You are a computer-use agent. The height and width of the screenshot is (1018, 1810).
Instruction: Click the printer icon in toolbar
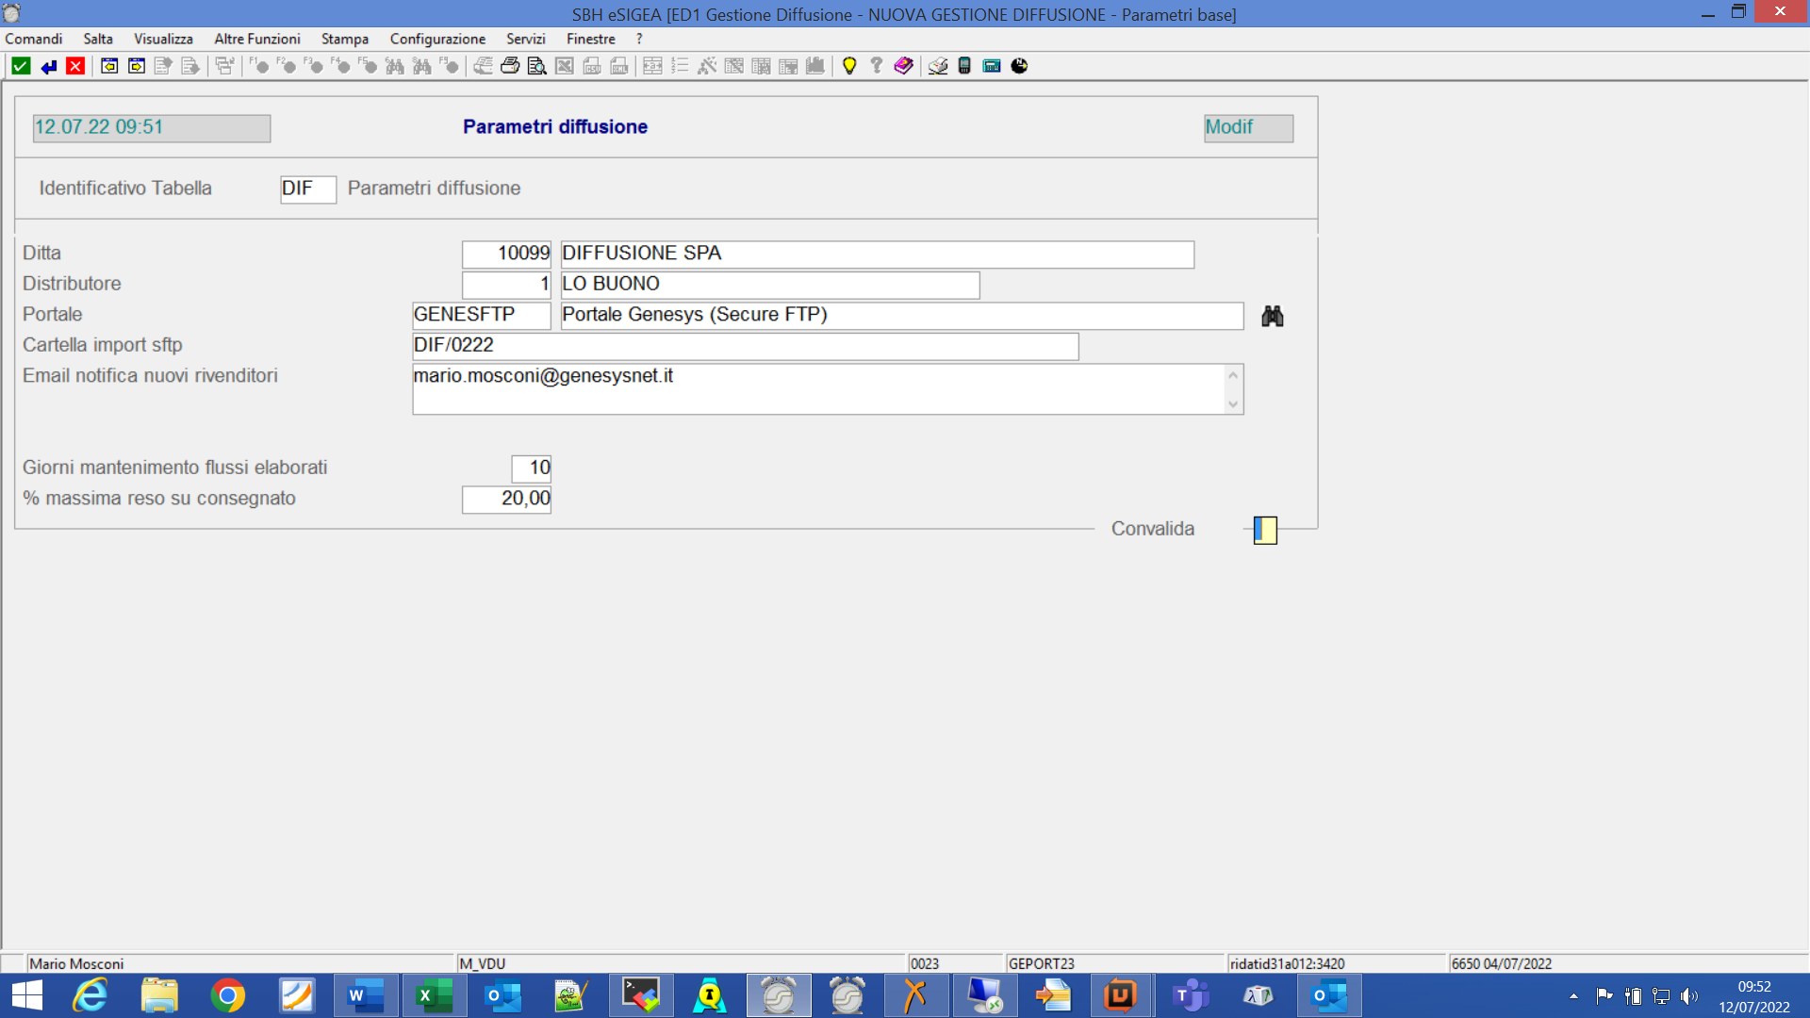(510, 66)
